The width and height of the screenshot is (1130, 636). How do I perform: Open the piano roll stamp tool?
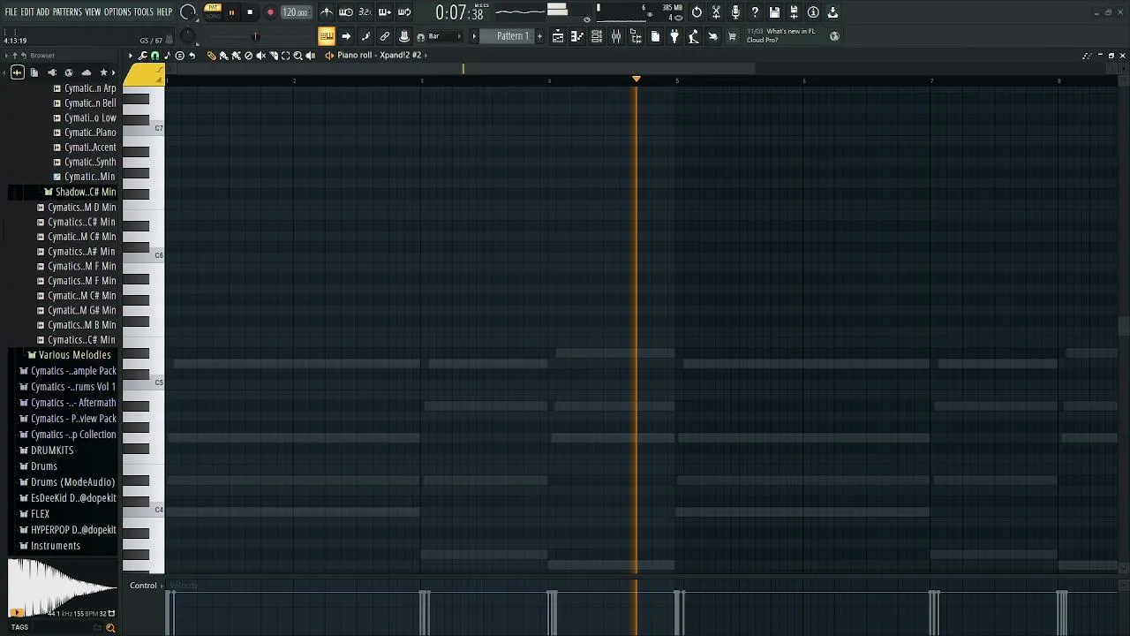tap(180, 56)
